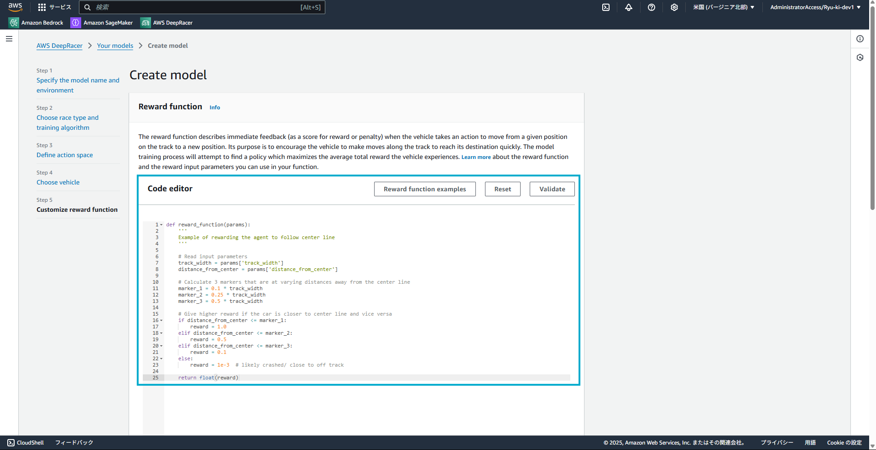Click the 'Code editor' heading
876x450 pixels.
170,189
